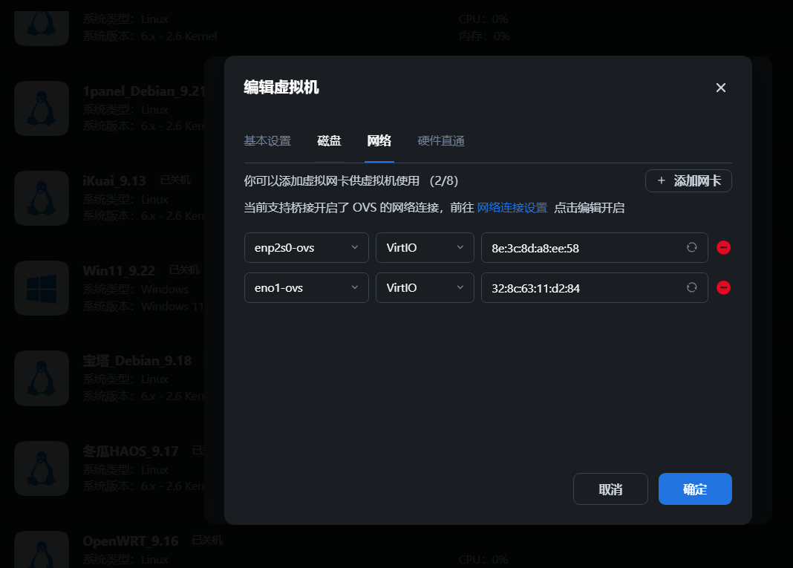Select the Win11_9.22 VM name in background
This screenshot has height=568, width=793.
119,270
